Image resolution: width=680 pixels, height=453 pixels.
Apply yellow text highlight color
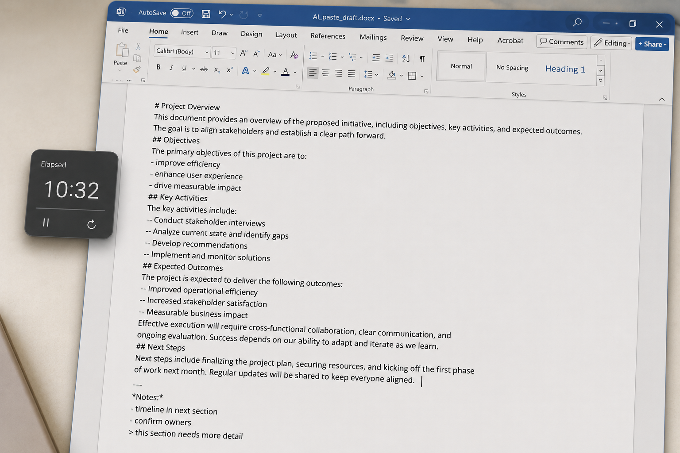(x=265, y=71)
